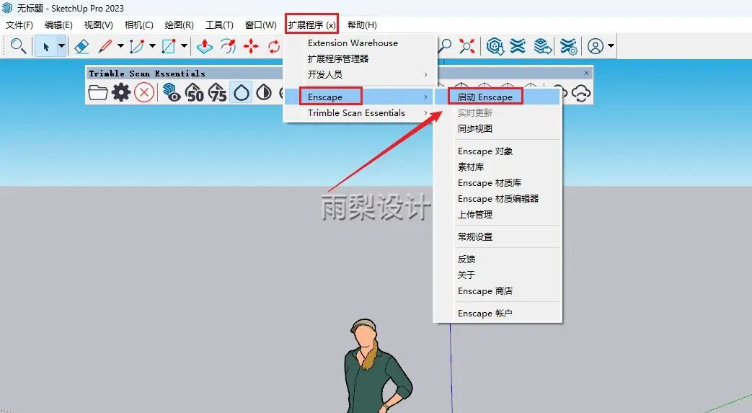Click the red circled X icon

[144, 92]
